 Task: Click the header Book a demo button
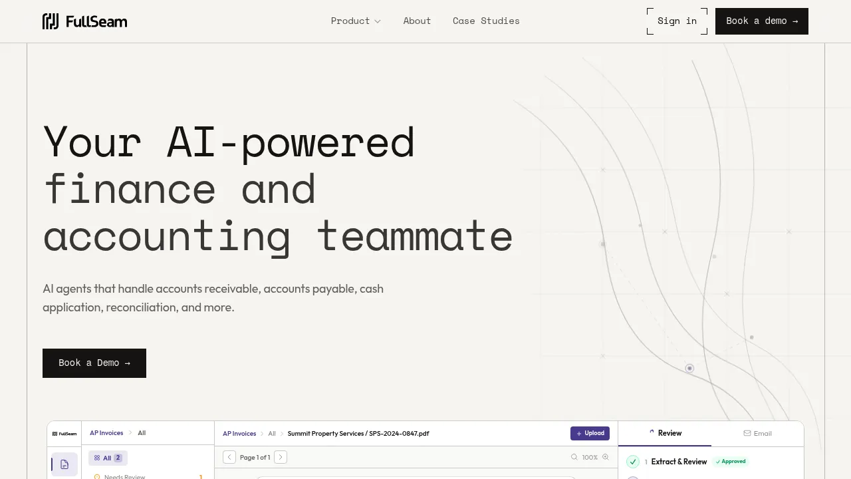[x=762, y=21]
